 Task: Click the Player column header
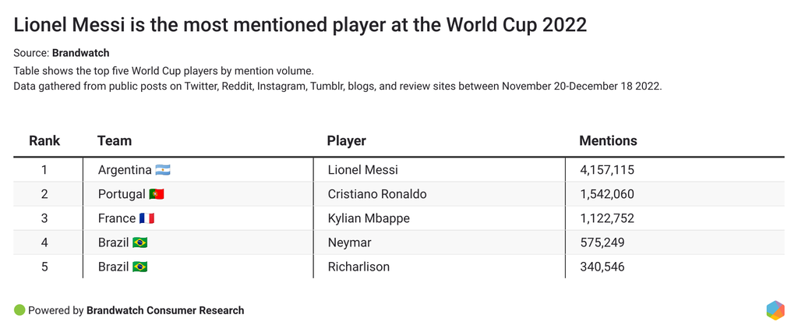pos(347,141)
